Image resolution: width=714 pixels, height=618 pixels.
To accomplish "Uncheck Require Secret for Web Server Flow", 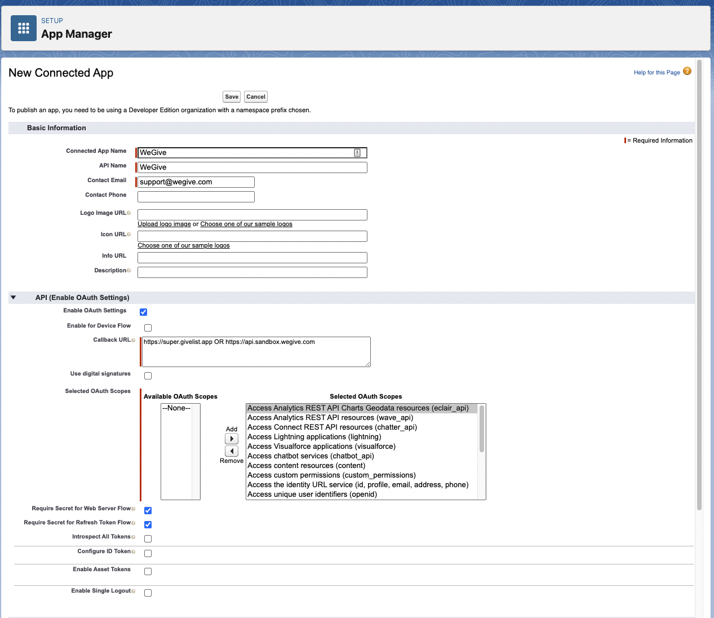I will pos(148,510).
